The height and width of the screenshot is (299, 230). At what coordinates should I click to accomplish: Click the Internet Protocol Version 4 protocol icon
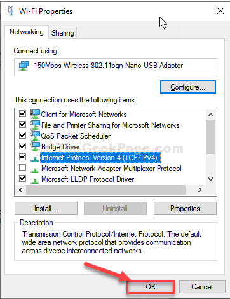[x=35, y=158]
